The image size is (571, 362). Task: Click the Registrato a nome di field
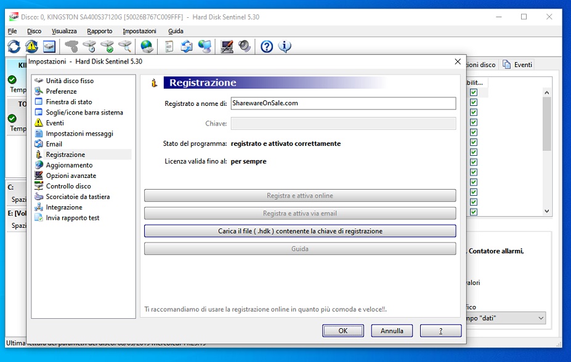pos(344,103)
